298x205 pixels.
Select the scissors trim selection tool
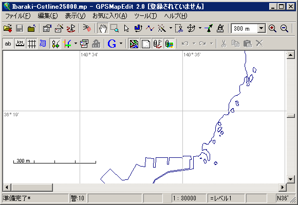tap(179, 29)
